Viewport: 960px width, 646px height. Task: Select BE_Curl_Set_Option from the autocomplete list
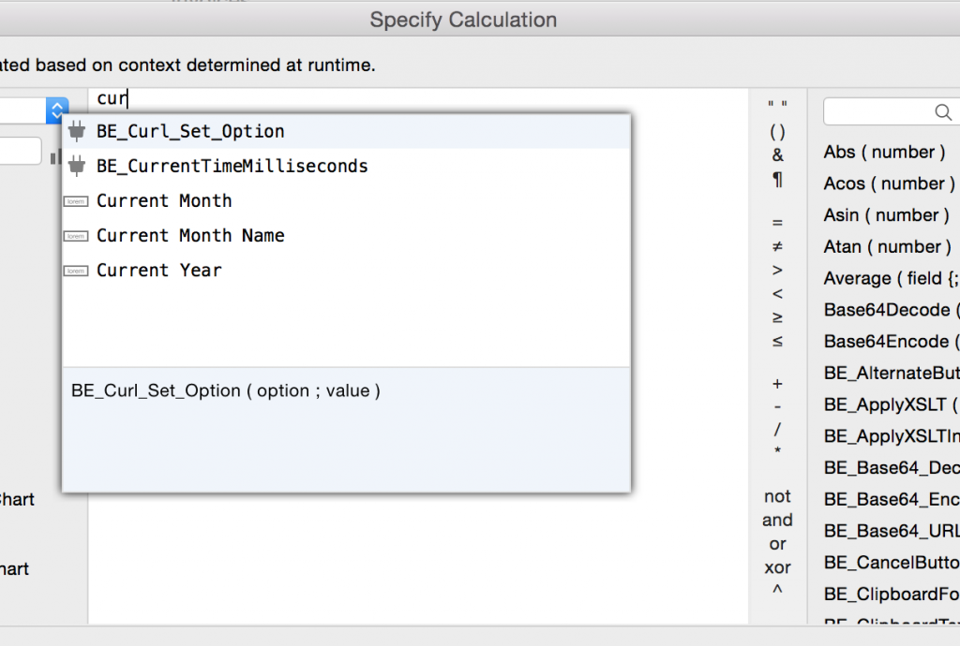click(190, 132)
